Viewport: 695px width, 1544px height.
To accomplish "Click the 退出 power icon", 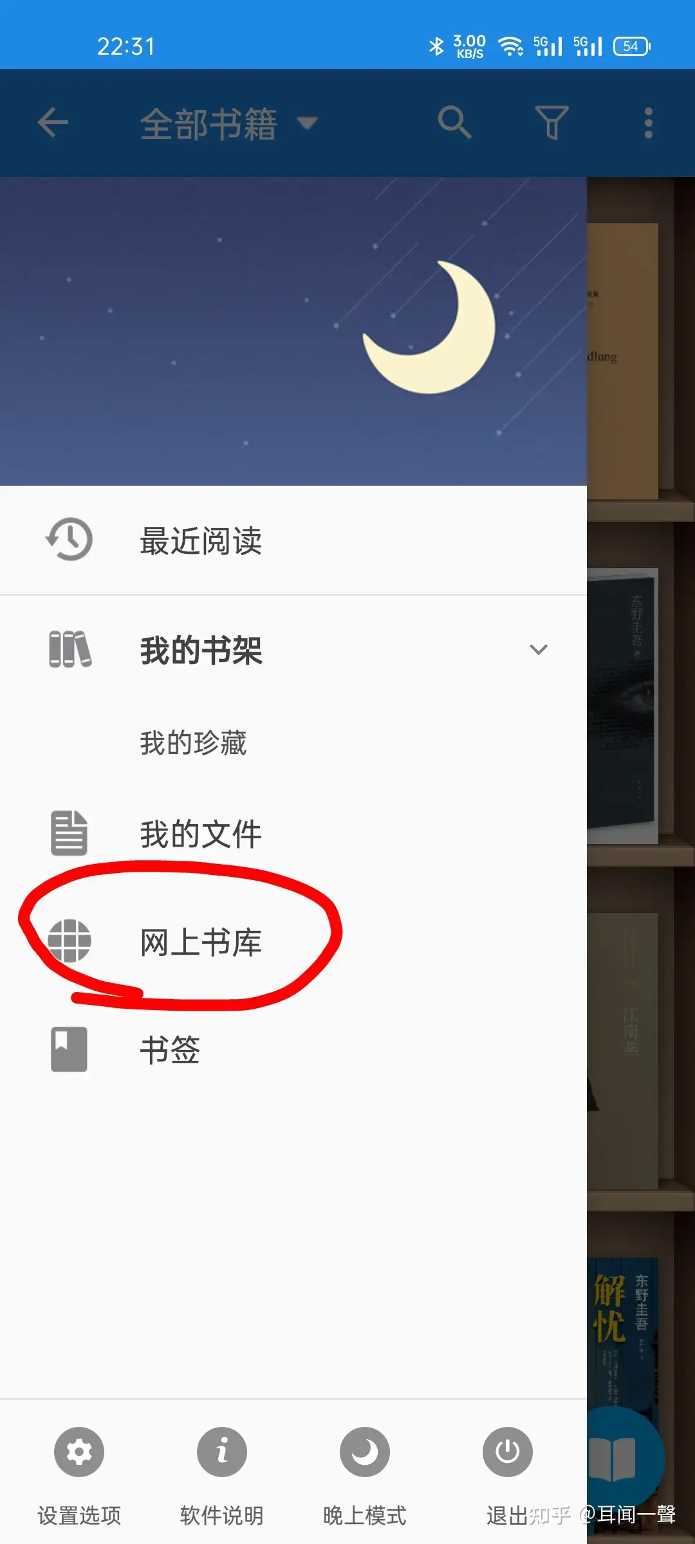I will pos(508,1452).
